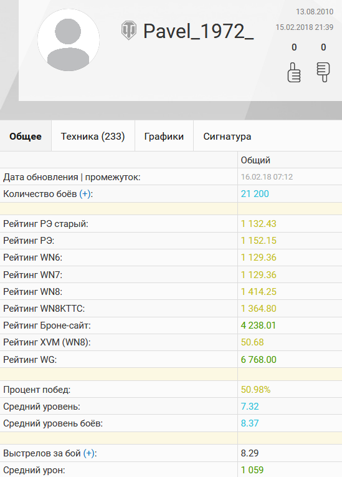Select the Общее tab
342x477 pixels.
[x=26, y=137]
